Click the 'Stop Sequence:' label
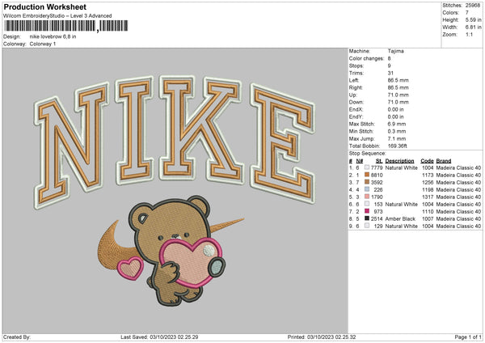The width and height of the screenshot is (485, 343). 368,153
